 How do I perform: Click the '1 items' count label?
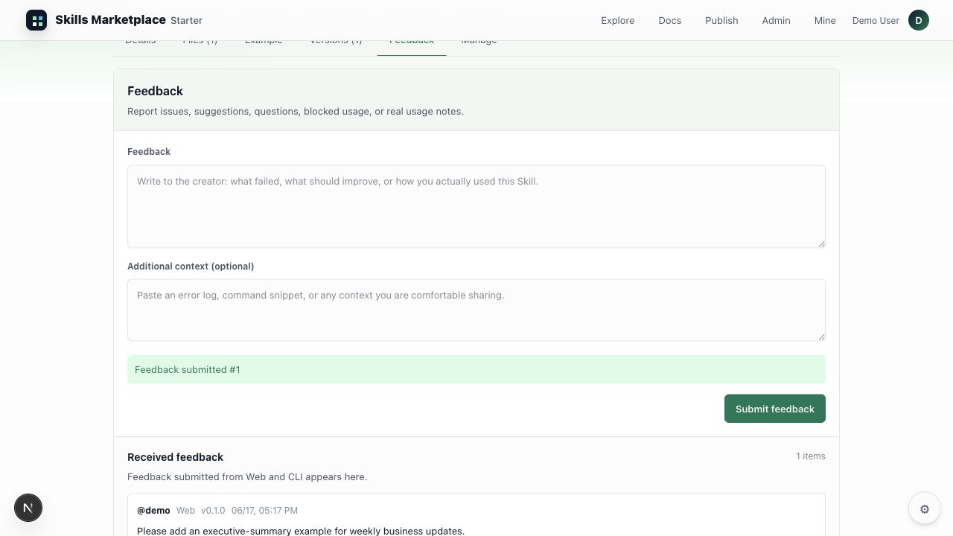click(x=811, y=456)
